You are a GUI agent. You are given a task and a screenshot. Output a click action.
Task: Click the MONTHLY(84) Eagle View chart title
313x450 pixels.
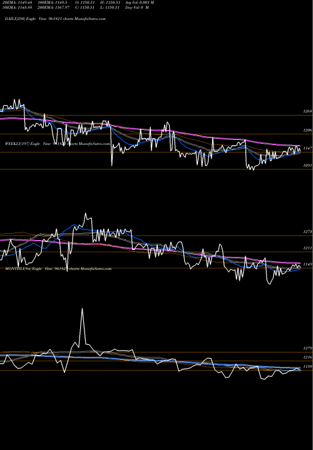click(58, 269)
